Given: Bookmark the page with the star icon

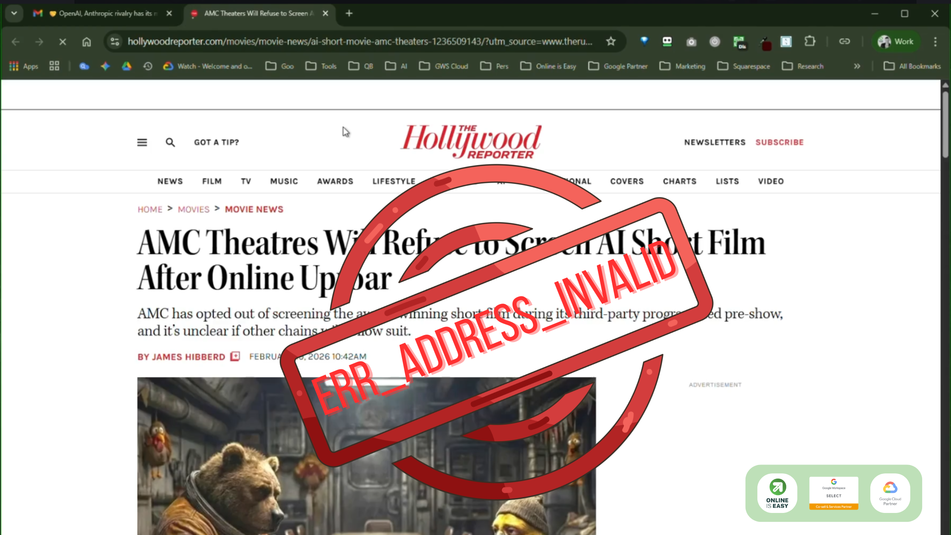Looking at the screenshot, I should tap(611, 41).
